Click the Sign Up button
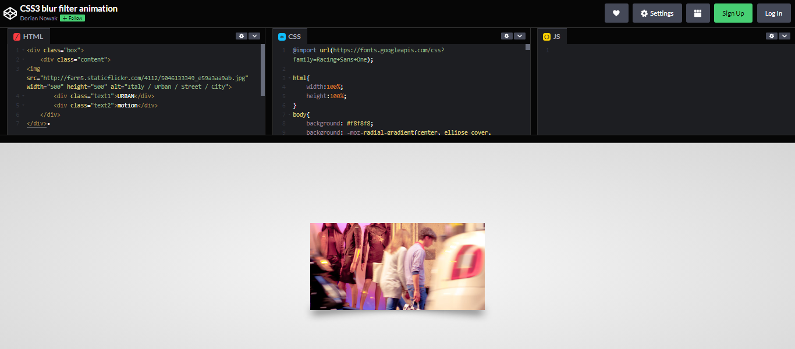 [x=733, y=13]
